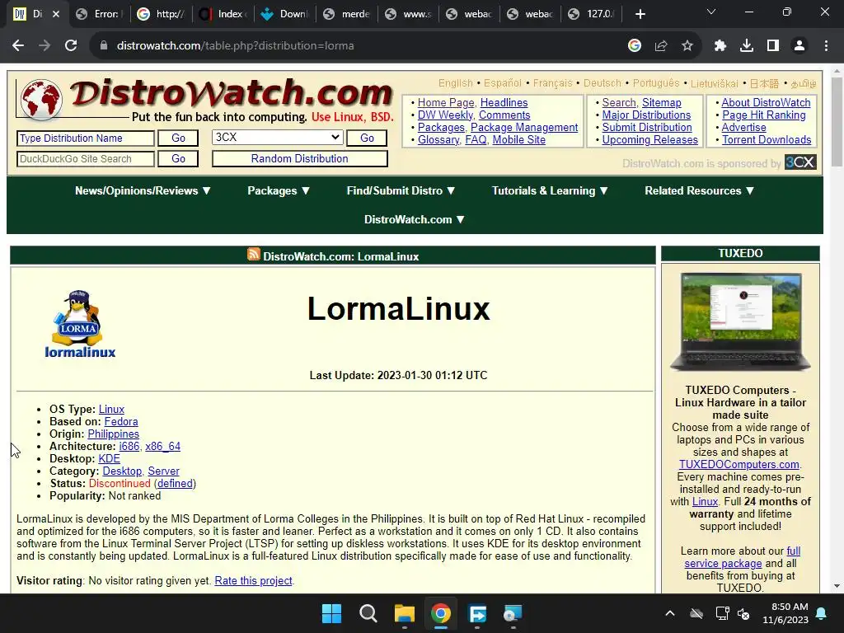Viewport: 844px width, 633px height.
Task: Click Chrome icon in taskbar
Action: tap(440, 613)
